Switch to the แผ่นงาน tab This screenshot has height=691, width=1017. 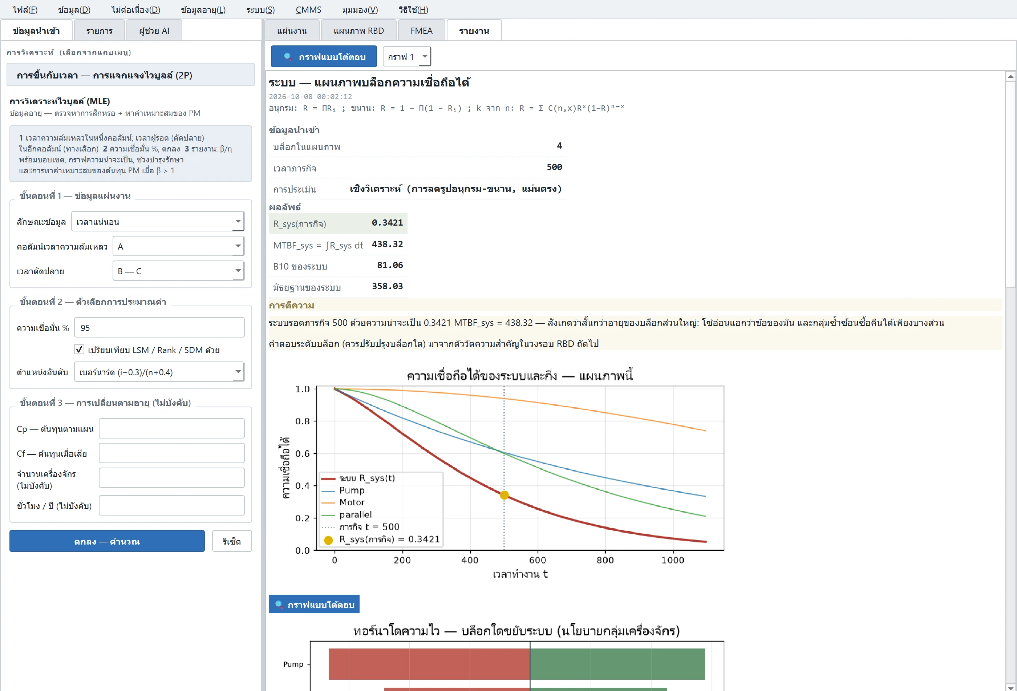click(x=292, y=31)
